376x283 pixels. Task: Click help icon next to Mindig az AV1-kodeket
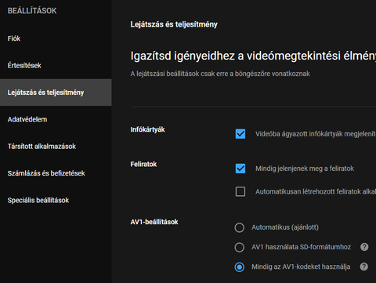[x=364, y=267]
